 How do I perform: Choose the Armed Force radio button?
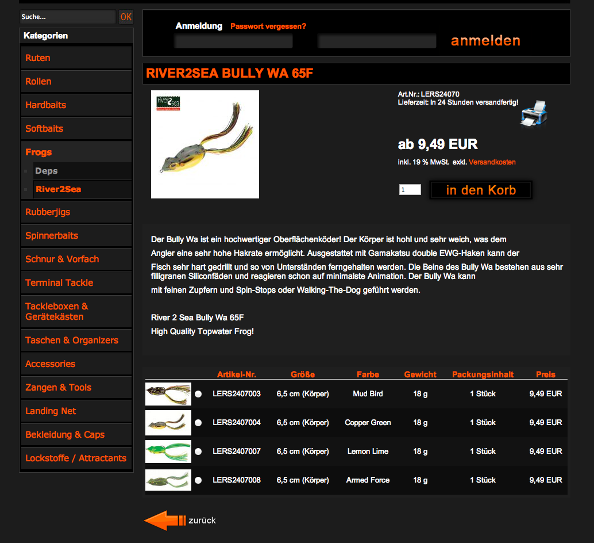pos(198,480)
